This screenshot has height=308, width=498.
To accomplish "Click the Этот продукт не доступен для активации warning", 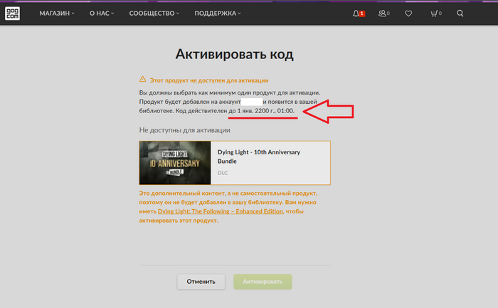I will [209, 80].
